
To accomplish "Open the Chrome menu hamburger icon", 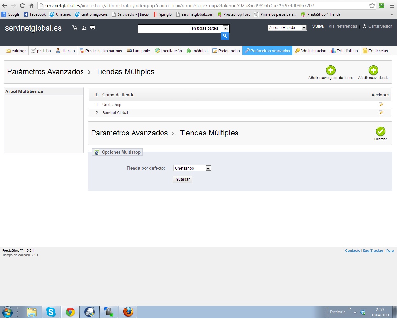I will pyautogui.click(x=392, y=5).
